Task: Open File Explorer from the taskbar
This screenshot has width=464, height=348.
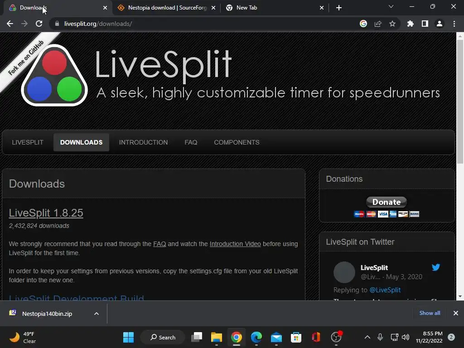Action: coord(217,337)
